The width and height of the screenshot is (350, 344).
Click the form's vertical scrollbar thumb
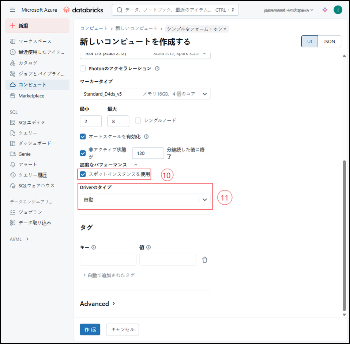click(x=344, y=235)
